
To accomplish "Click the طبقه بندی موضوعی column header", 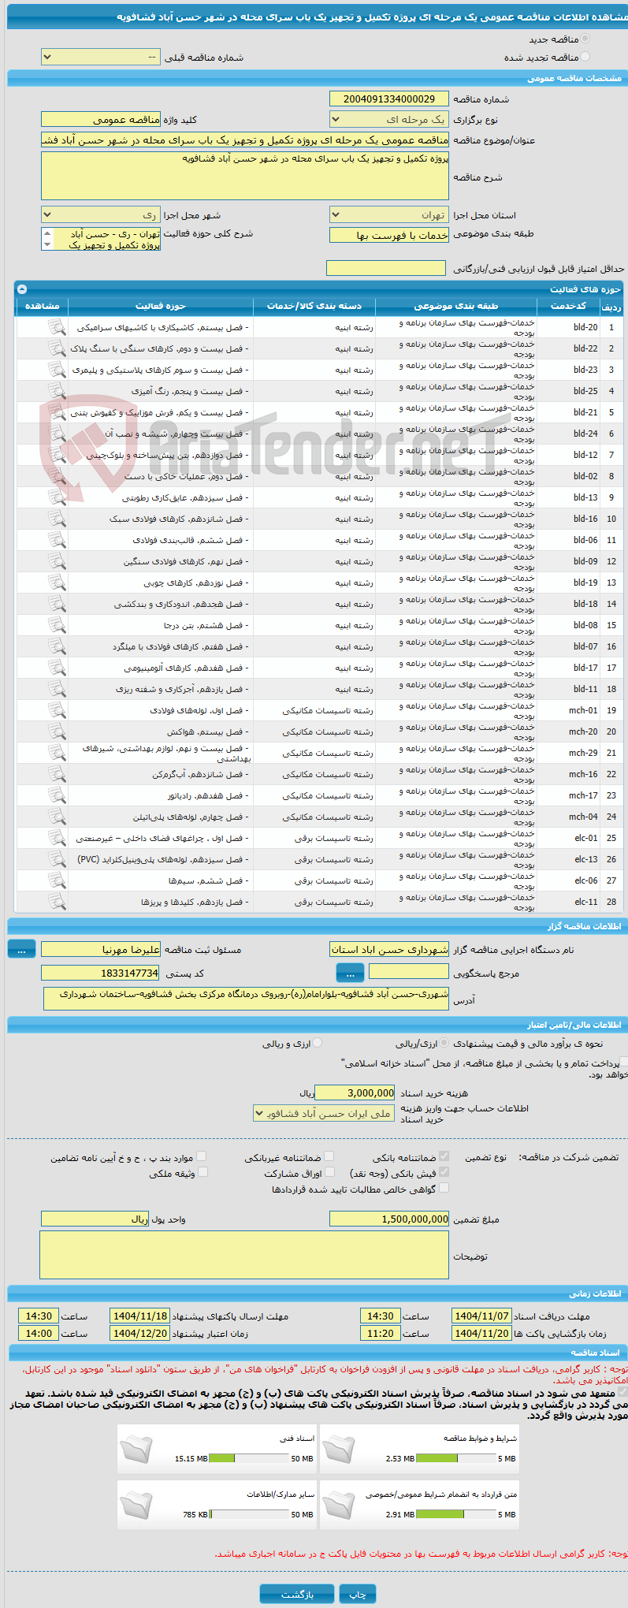I will point(456,306).
